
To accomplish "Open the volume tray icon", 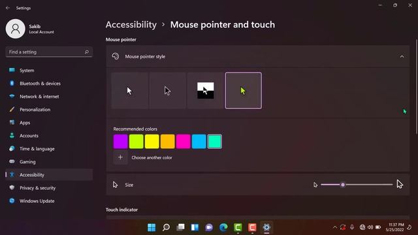I will (x=370, y=227).
